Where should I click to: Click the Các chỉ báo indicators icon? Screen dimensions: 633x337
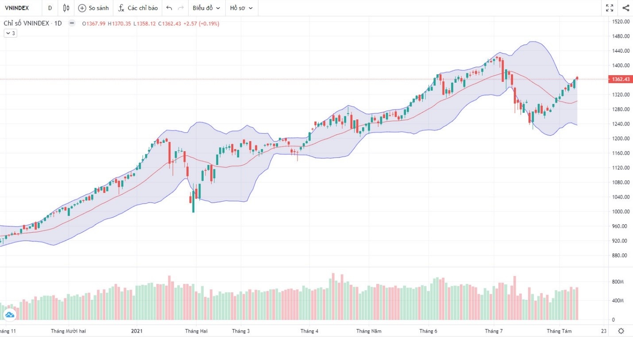(138, 8)
